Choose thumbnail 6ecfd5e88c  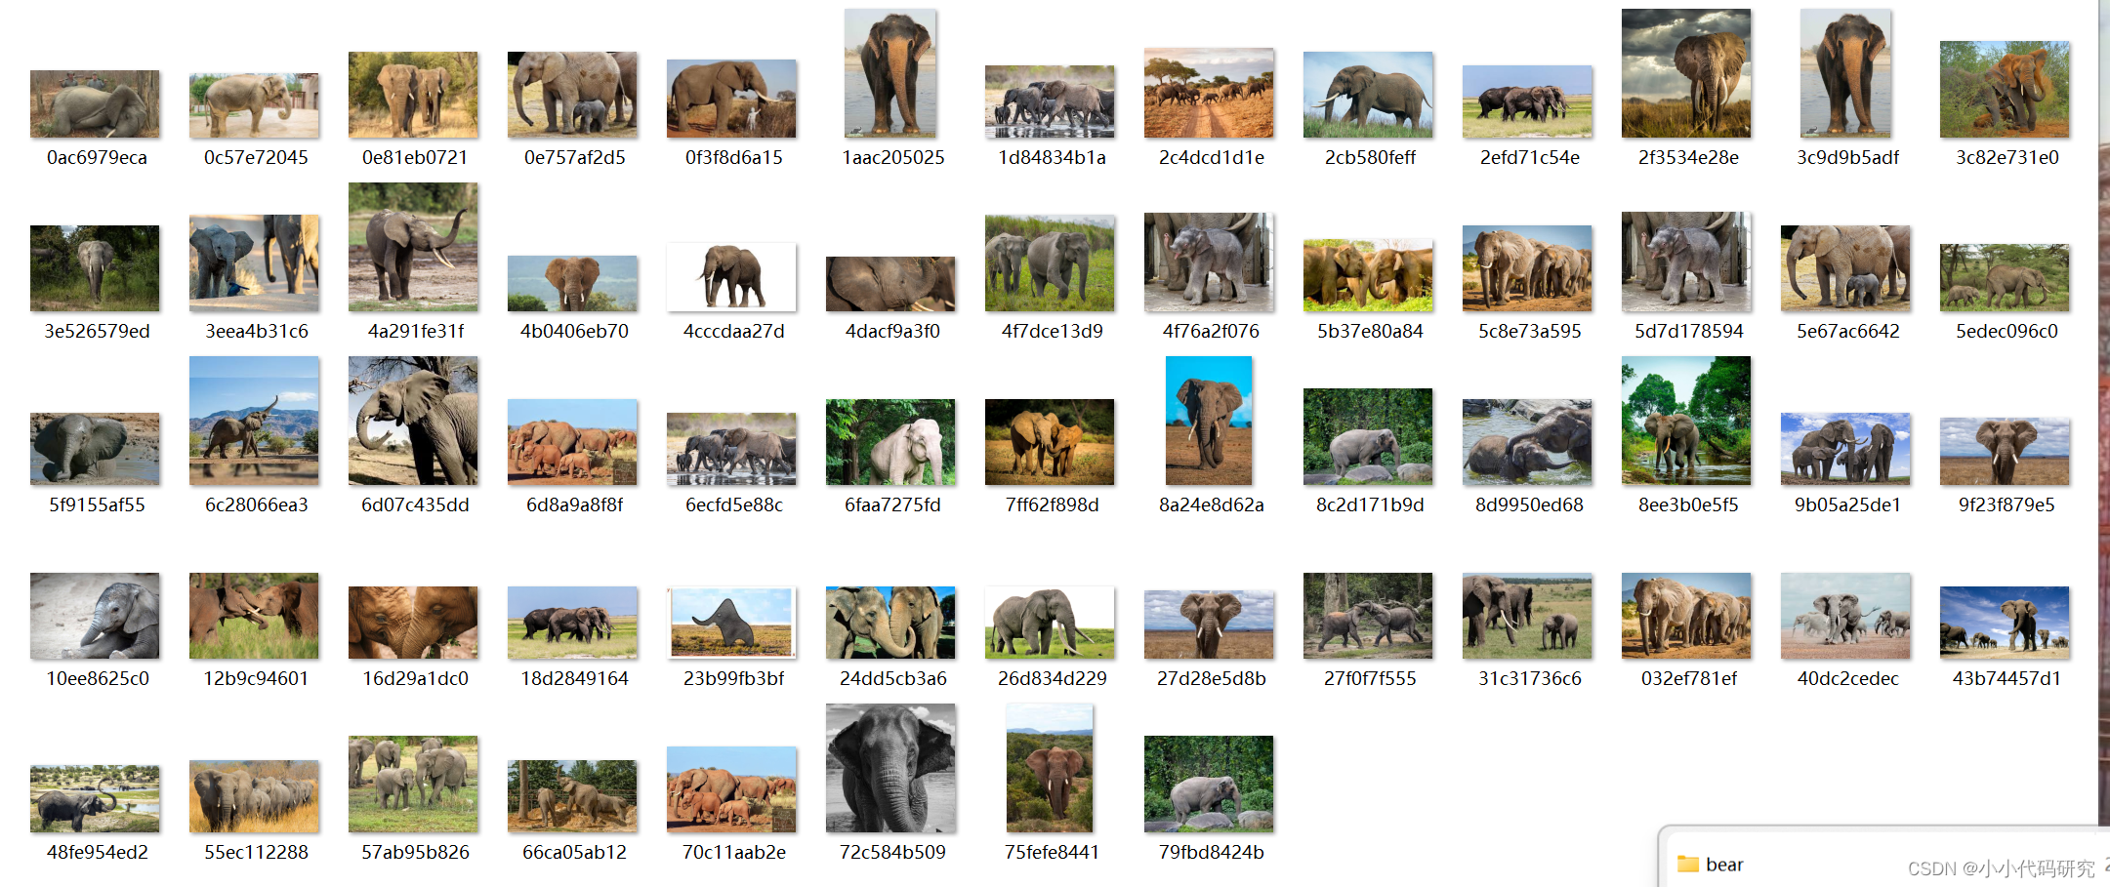(x=731, y=449)
